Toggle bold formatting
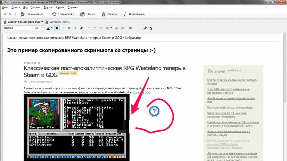Viewport: 287px width, 161px height. pyautogui.click(x=57, y=28)
